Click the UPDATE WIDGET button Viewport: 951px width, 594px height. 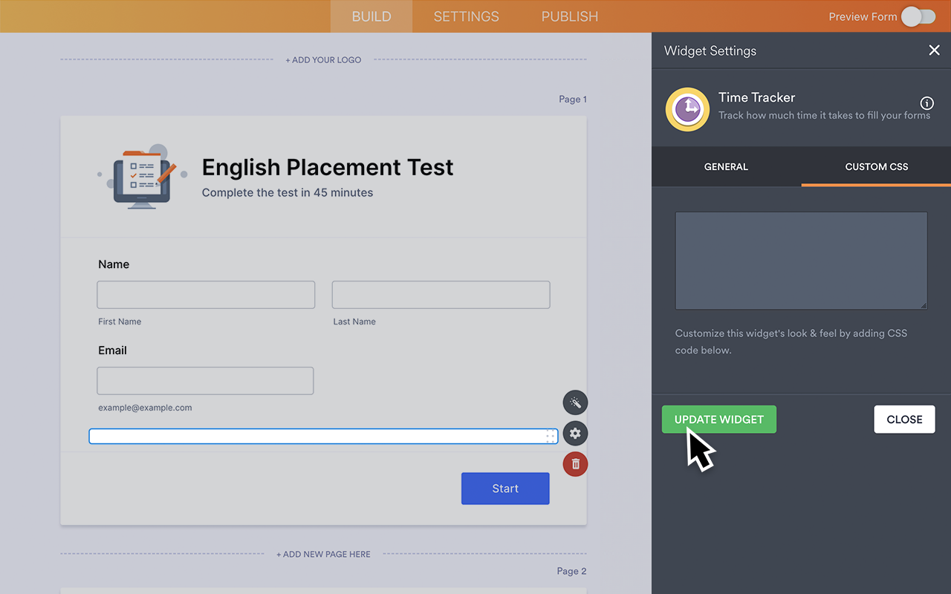pos(718,419)
